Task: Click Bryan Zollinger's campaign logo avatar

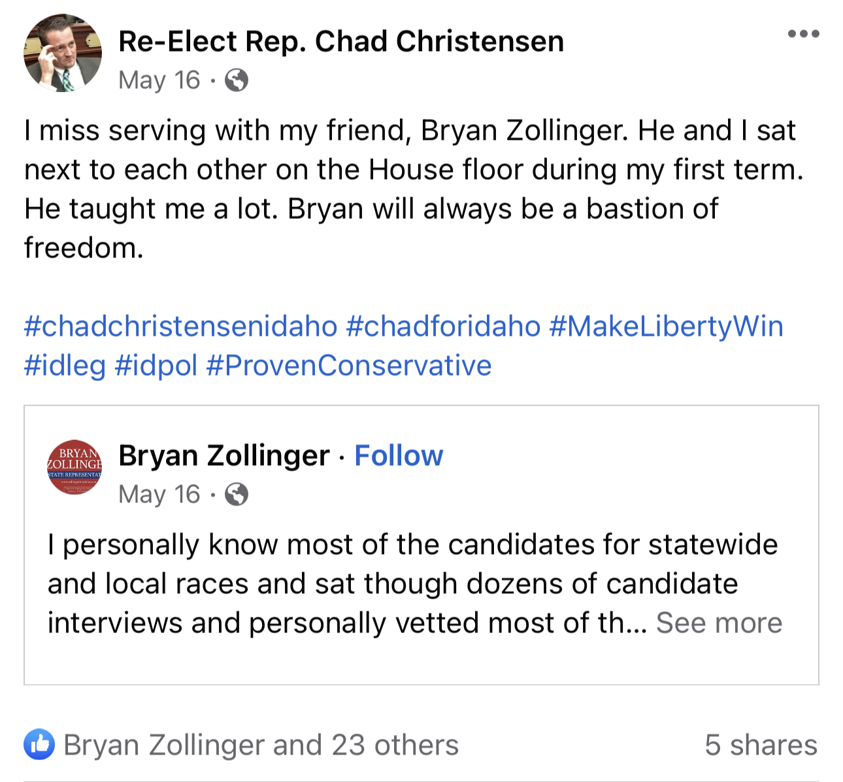Action: click(74, 467)
